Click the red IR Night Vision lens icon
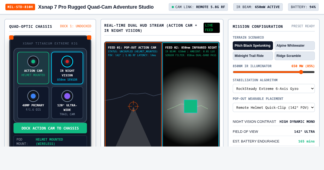The image size is (324, 170). (x=67, y=62)
